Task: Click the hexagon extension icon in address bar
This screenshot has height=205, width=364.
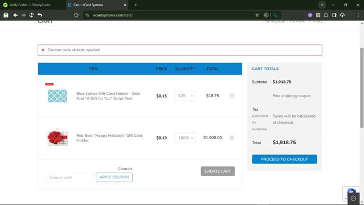Action: (x=266, y=15)
